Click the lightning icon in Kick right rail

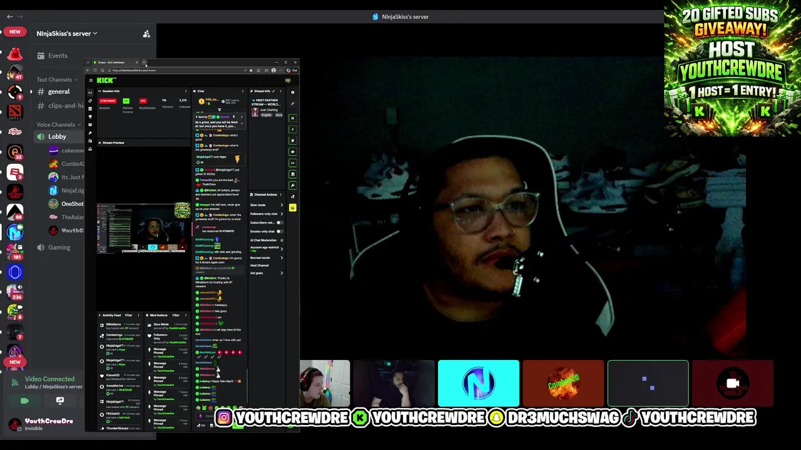point(293,129)
